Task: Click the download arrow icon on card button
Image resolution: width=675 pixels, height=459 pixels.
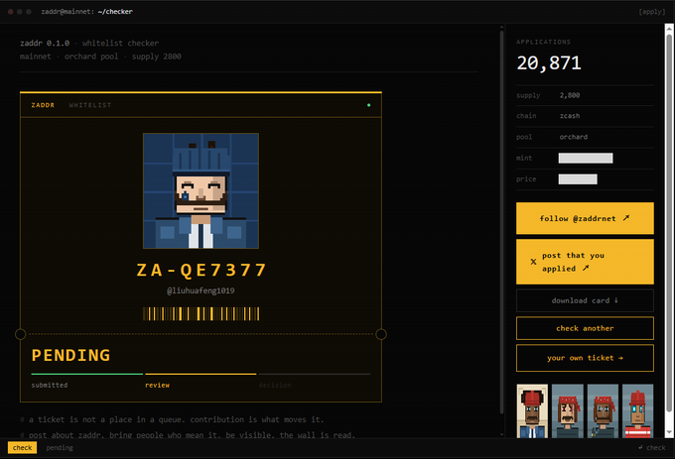Action: [616, 300]
